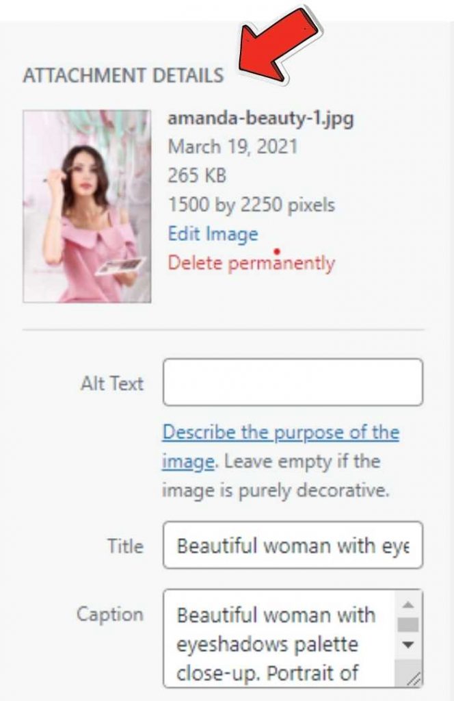Click the Title field label

point(125,546)
